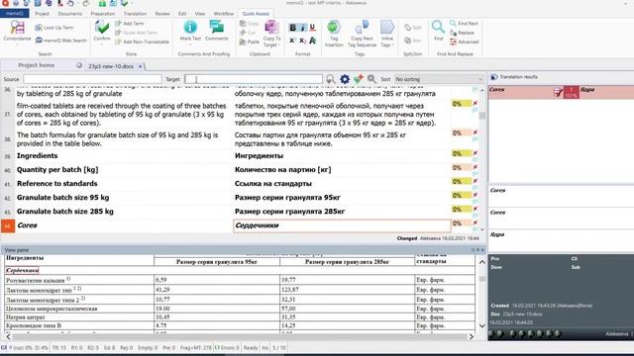Click Сердечники in the View pane table
The width and height of the screenshot is (634, 356).
point(22,270)
